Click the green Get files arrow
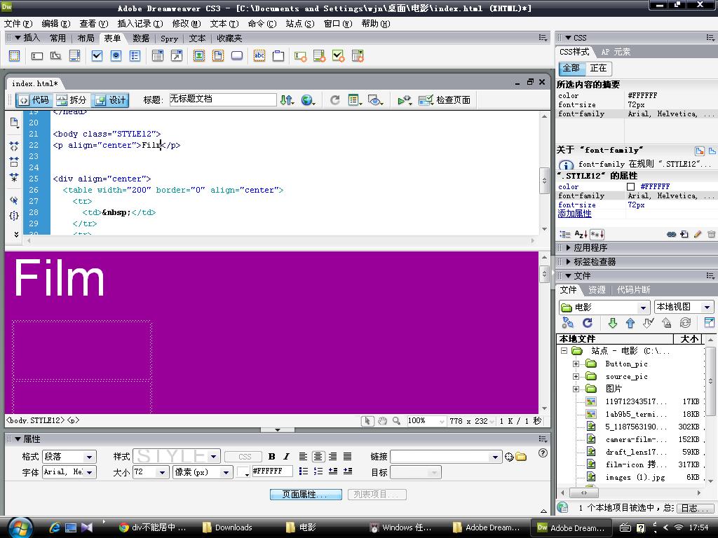Screen dimensions: 718x538 pos(612,323)
